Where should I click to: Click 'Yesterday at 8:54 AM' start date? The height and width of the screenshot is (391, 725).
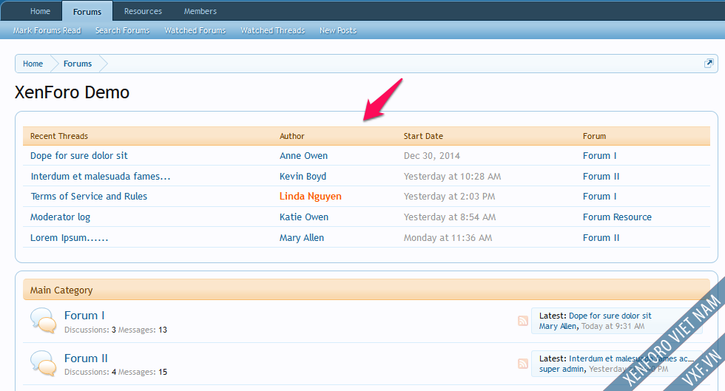[x=450, y=217]
